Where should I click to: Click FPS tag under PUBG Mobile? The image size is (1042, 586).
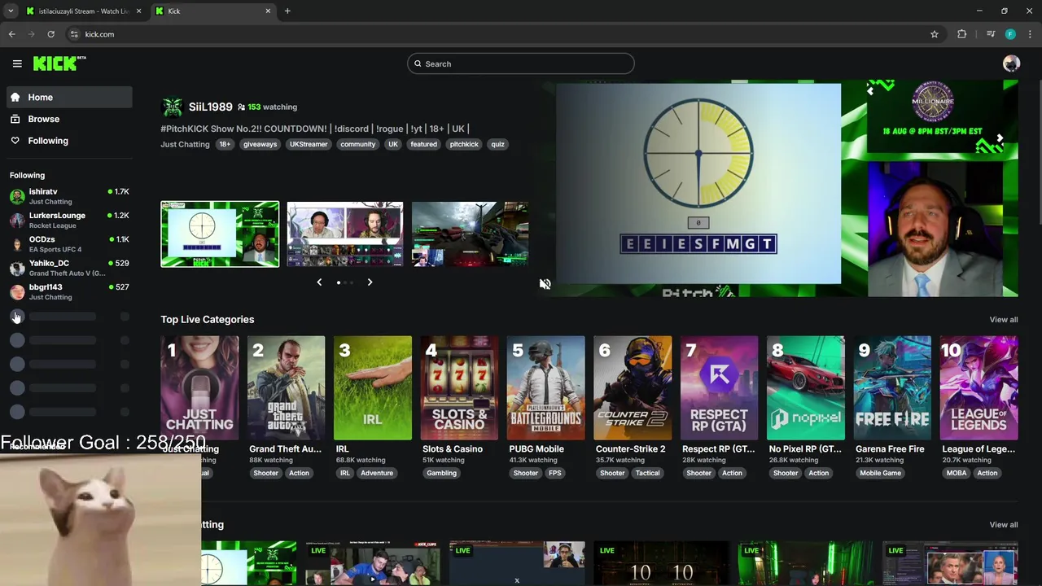[554, 473]
